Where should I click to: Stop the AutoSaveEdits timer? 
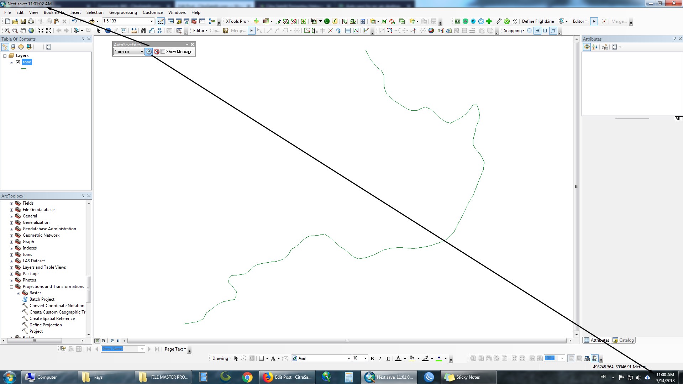click(x=156, y=52)
